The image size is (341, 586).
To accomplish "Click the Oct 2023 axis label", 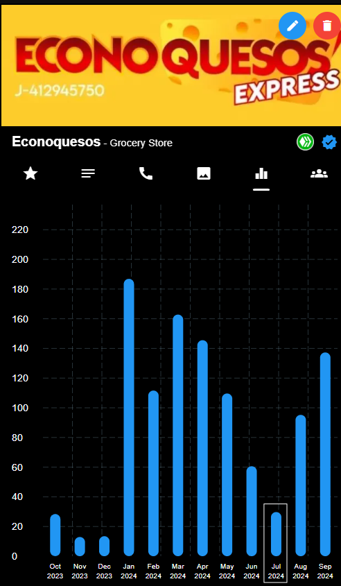I will [x=55, y=571].
